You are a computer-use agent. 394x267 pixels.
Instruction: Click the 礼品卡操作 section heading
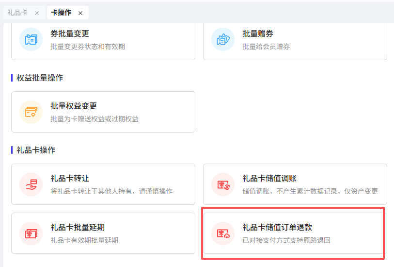click(36, 150)
